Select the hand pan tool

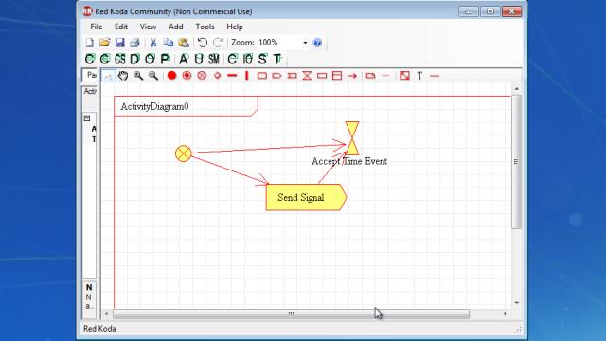123,76
